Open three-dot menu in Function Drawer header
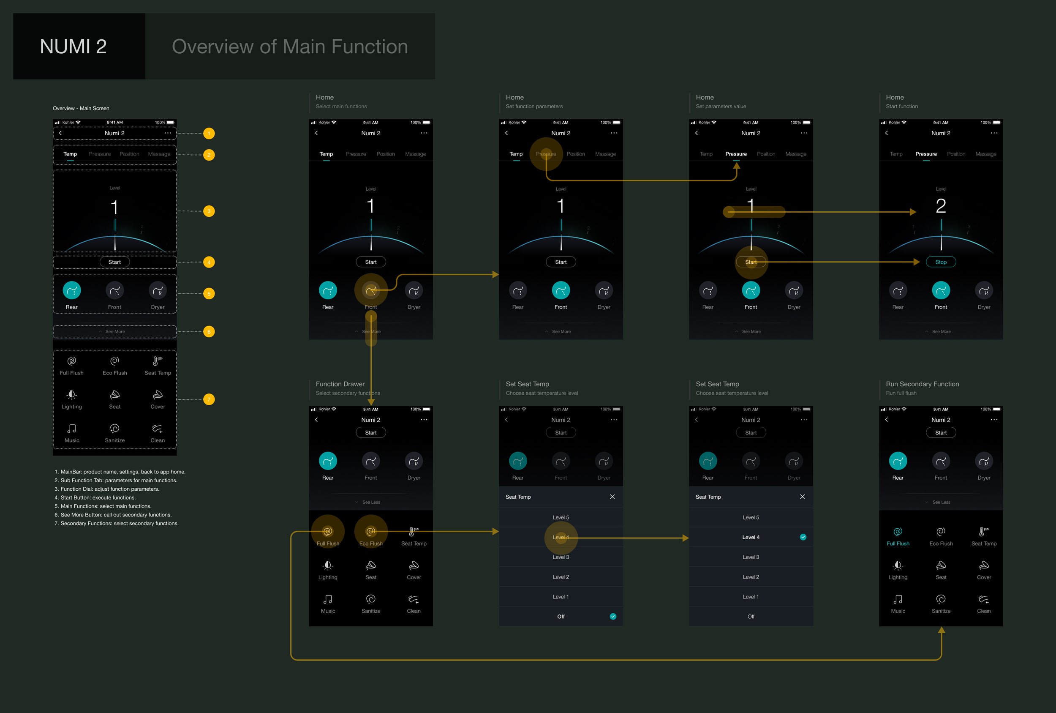Screen dimensions: 1056x713 coord(424,420)
